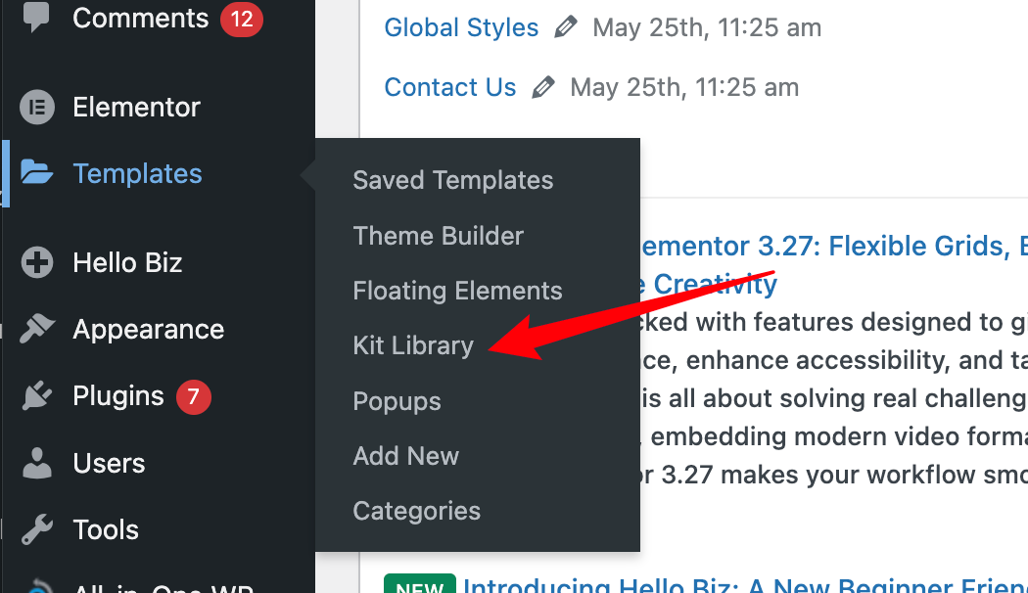Viewport: 1028px width, 593px height.
Task: Click the Appearance paintbrush icon
Action: pos(36,329)
